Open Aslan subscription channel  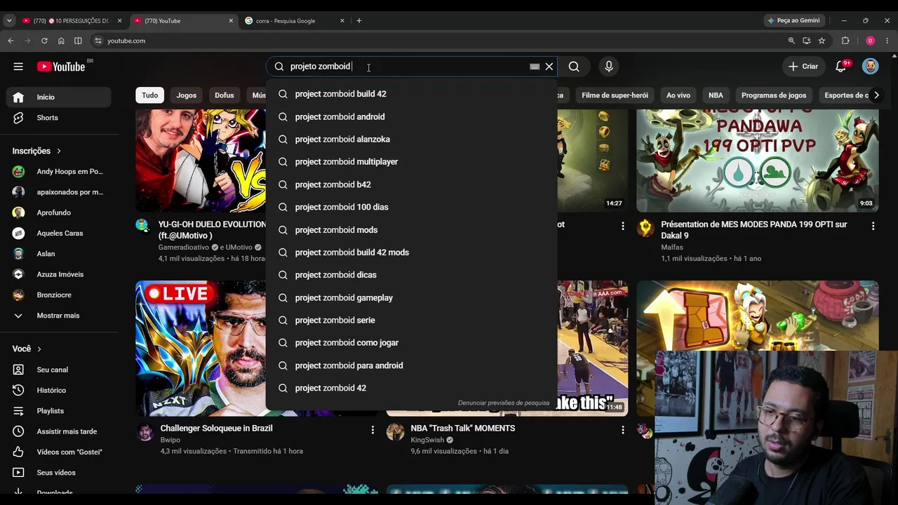point(58,254)
